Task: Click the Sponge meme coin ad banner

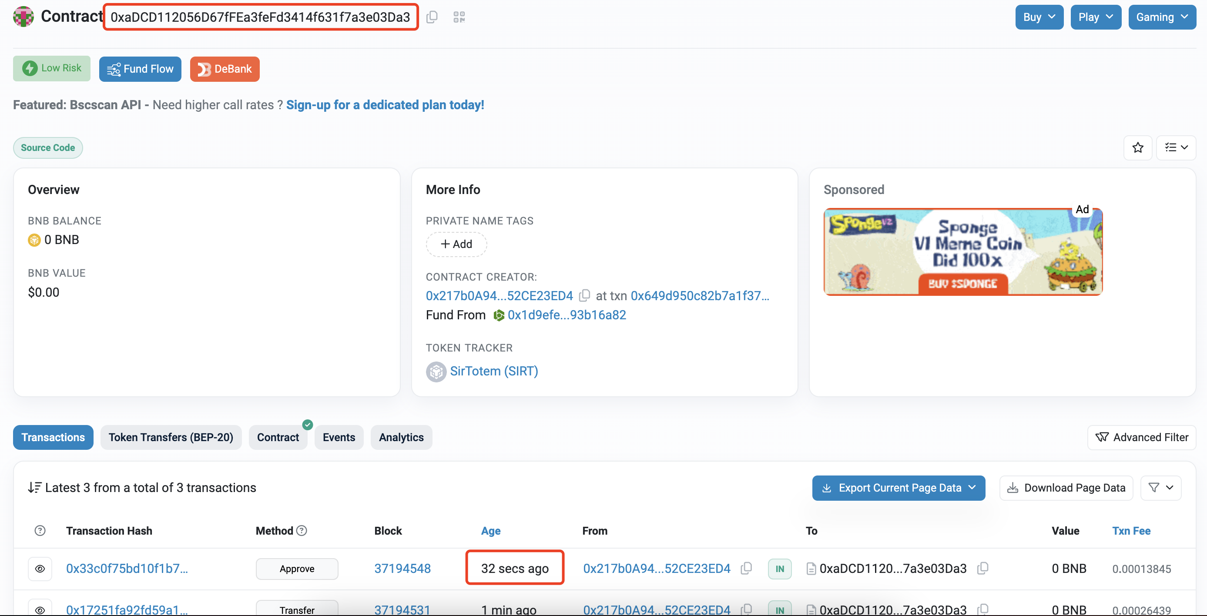Action: [x=962, y=251]
